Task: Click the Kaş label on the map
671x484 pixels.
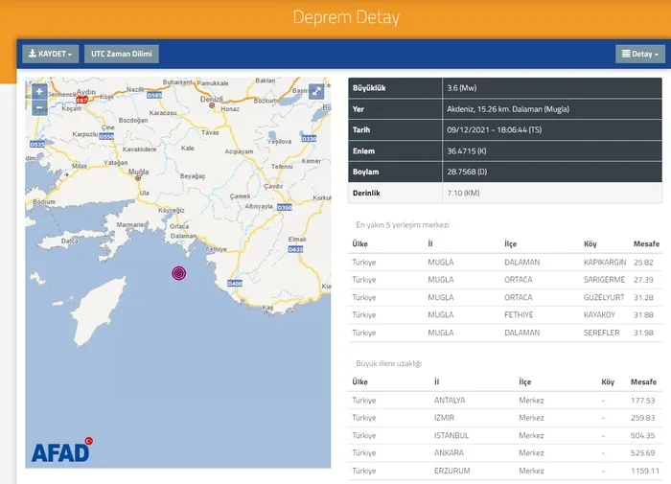Action: tap(267, 308)
